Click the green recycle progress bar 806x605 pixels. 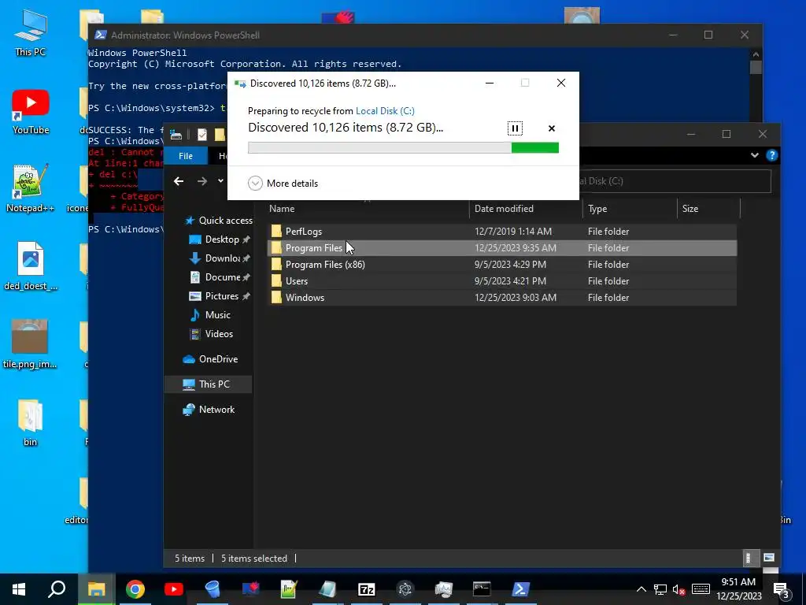403,147
